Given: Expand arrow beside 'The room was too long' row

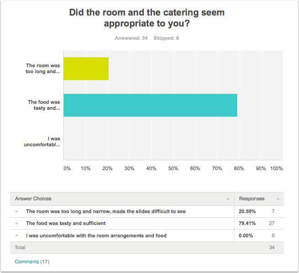Looking at the screenshot, I should click(x=17, y=212).
